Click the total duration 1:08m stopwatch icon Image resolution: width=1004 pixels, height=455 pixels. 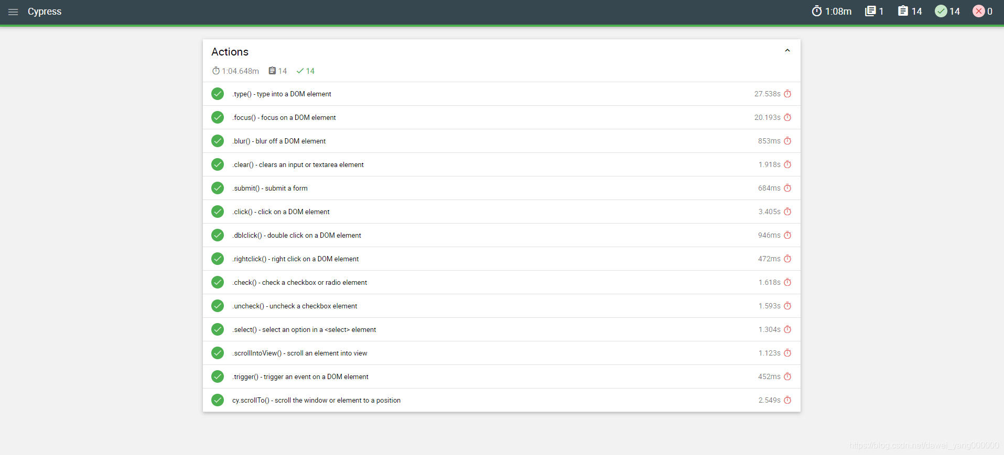pos(816,11)
